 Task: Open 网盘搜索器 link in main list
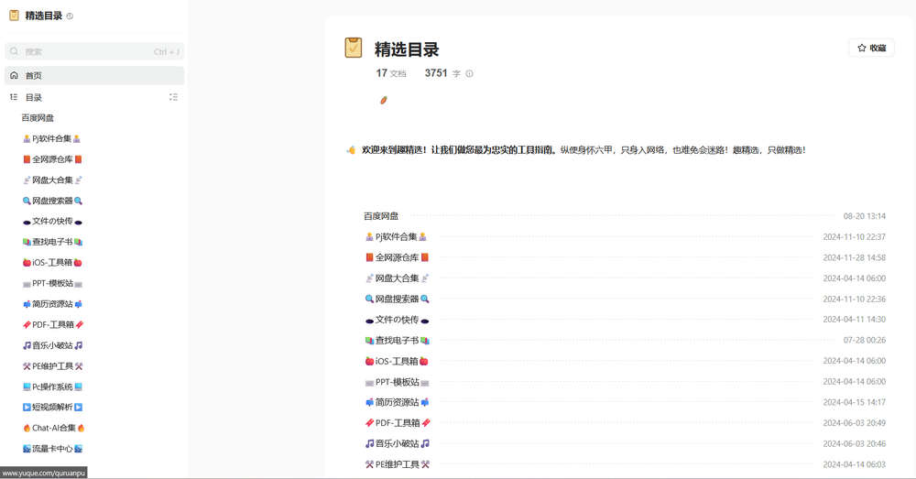(397, 299)
